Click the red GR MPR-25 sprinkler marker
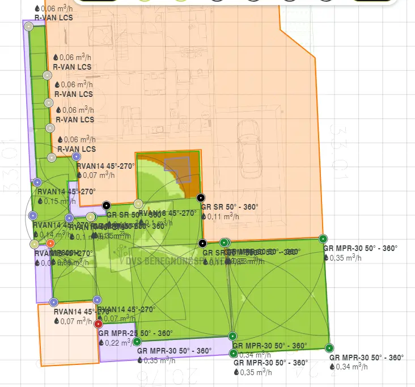 pos(99,324)
